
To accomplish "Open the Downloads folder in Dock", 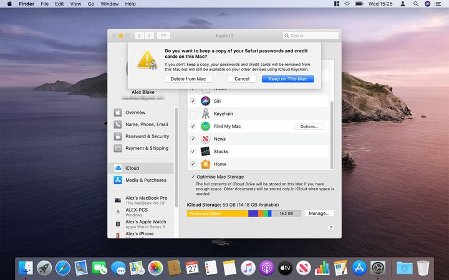I will coord(404,268).
